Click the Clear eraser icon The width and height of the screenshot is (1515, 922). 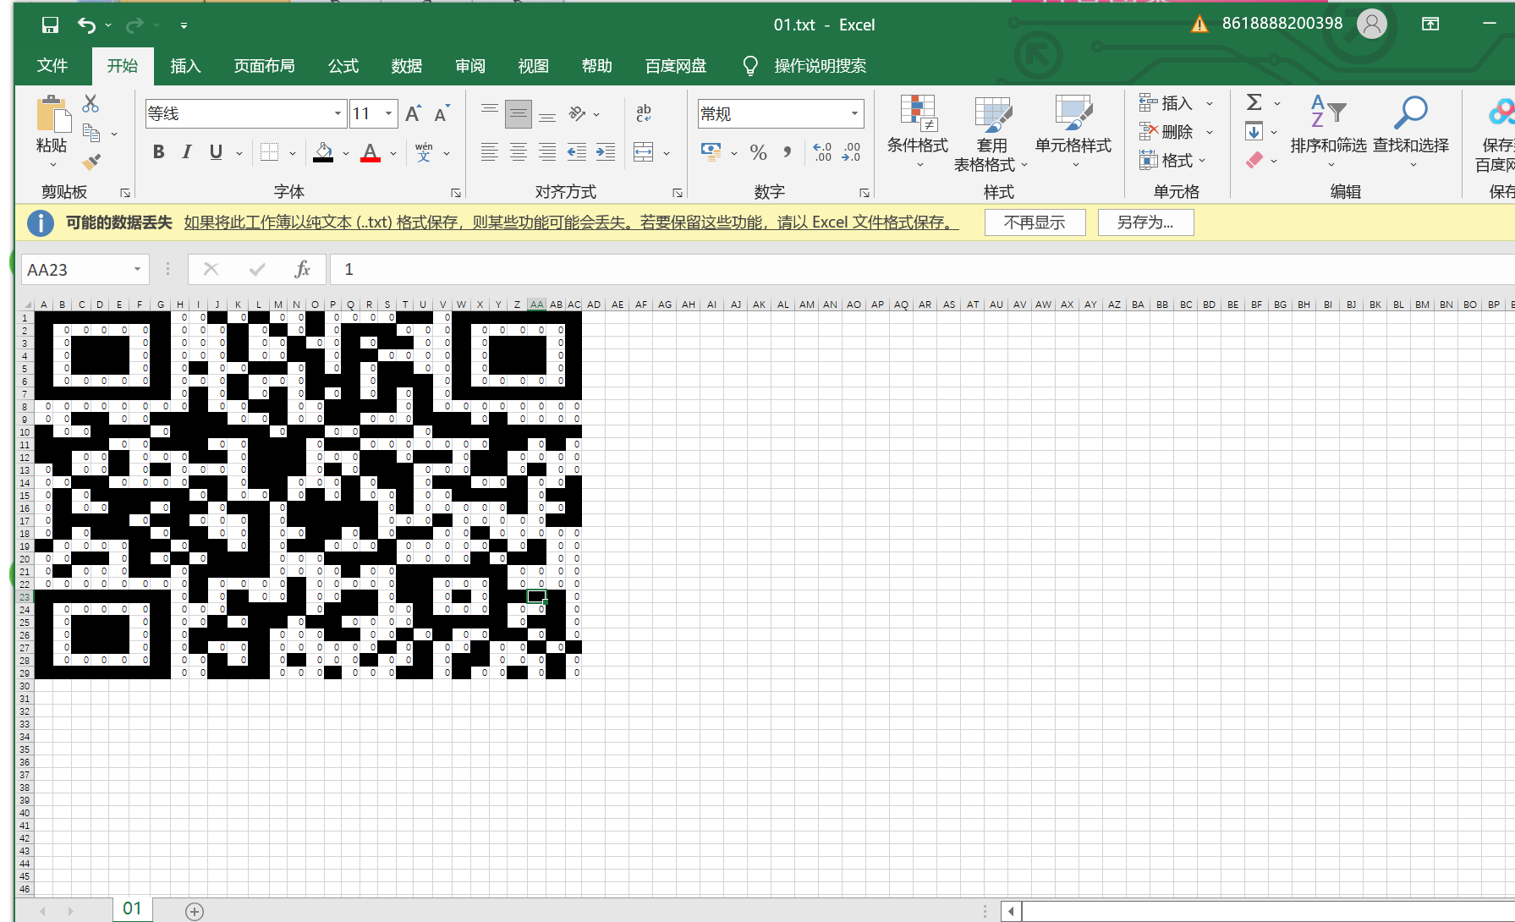(x=1254, y=160)
